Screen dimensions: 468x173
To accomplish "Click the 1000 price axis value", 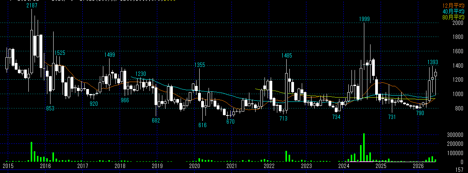I will 458,94.
